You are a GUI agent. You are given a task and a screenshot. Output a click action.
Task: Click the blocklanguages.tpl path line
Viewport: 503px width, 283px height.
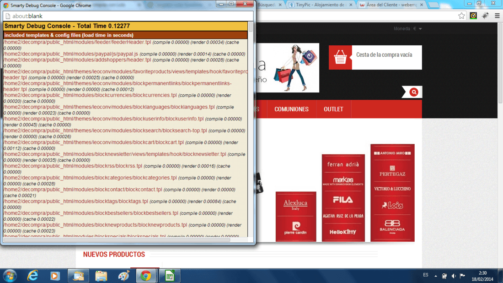point(109,107)
